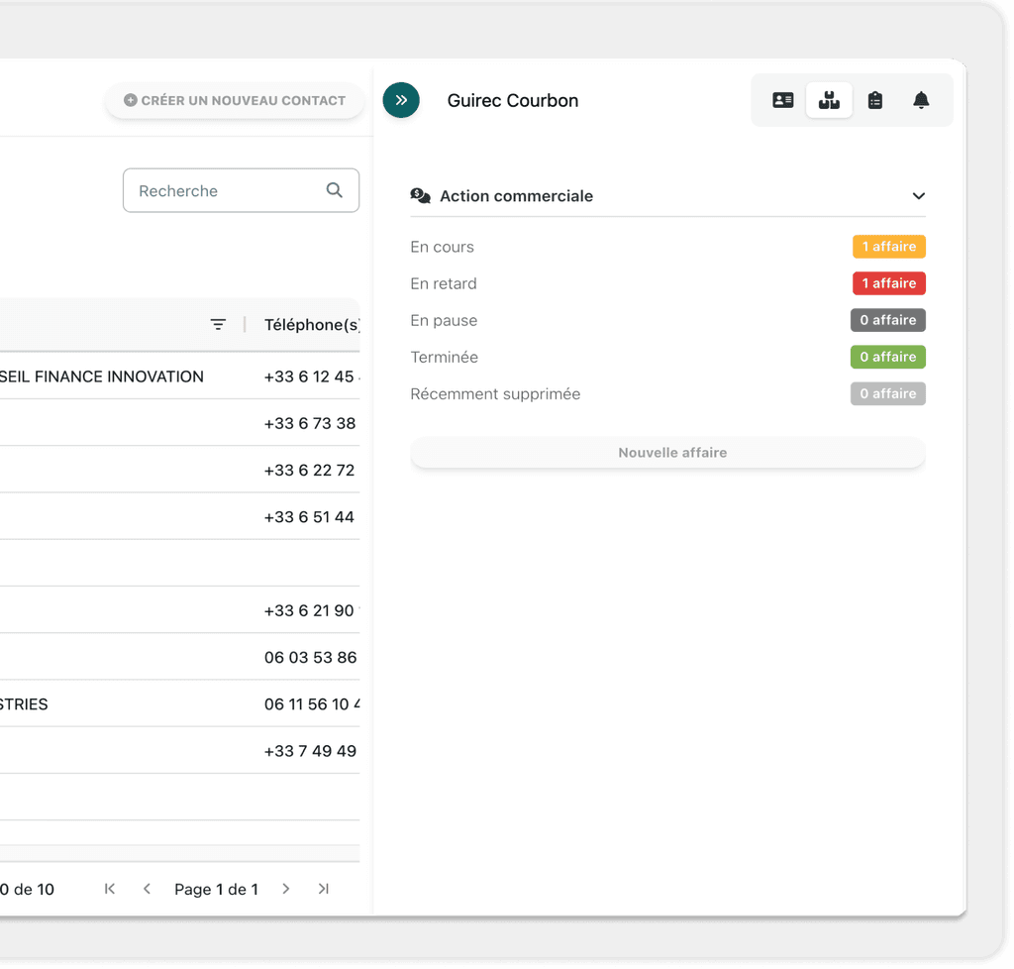Click the Terminée status label
Screen dimensions: 1014x969
tap(447, 359)
